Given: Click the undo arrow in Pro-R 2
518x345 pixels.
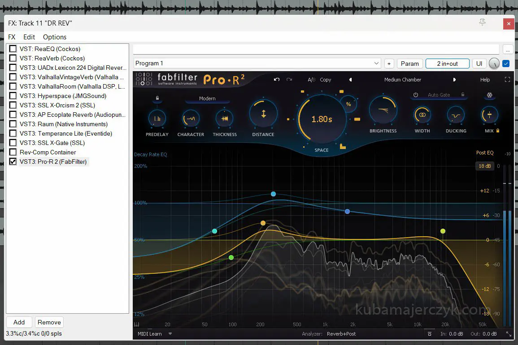Looking at the screenshot, I should (277, 80).
